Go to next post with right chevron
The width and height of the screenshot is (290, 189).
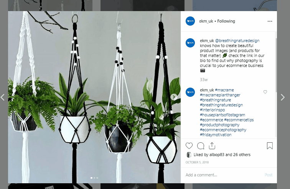283,97
